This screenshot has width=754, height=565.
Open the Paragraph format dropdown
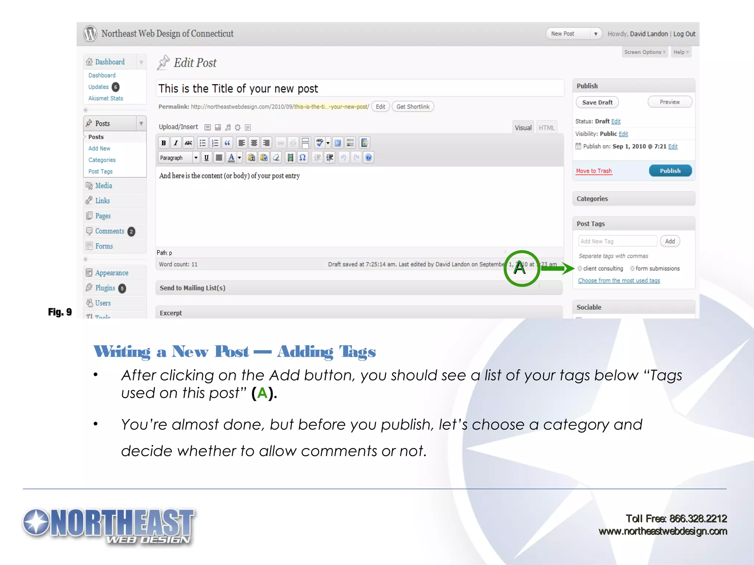point(179,158)
